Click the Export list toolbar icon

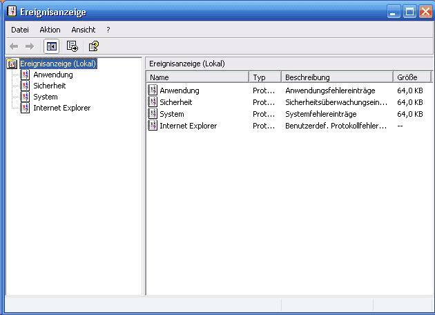click(72, 46)
